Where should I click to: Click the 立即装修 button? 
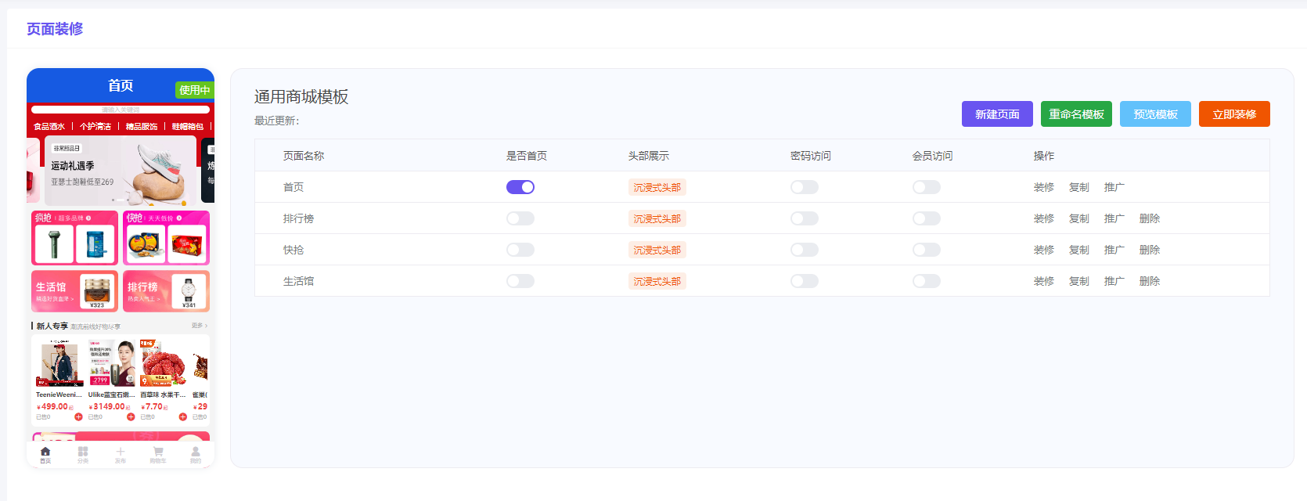1234,114
